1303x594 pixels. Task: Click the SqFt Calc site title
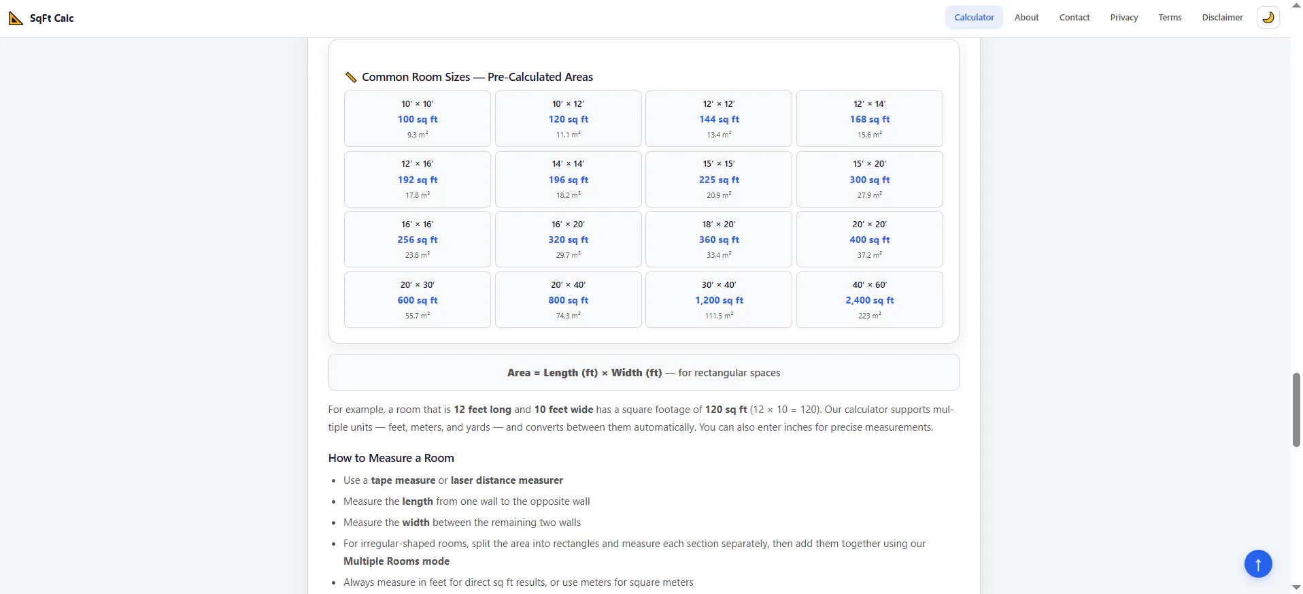(52, 18)
